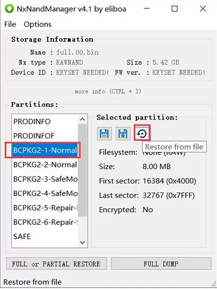
Task: Click the save partition to file icon
Action: click(x=105, y=133)
